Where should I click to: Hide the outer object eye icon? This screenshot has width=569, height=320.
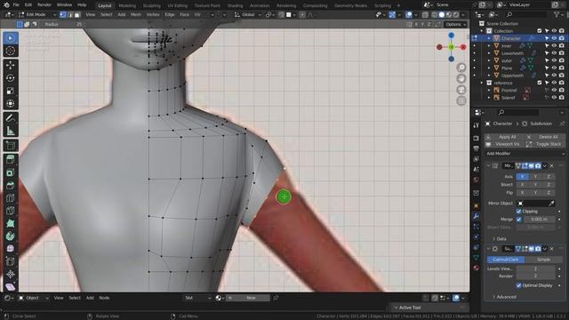554,60
